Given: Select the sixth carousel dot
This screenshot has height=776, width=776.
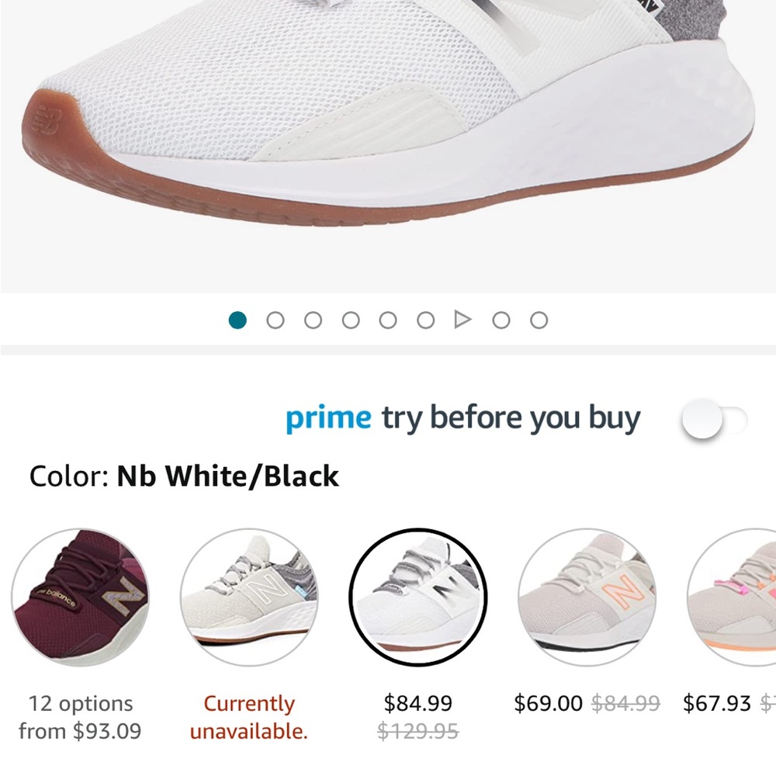Looking at the screenshot, I should pyautogui.click(x=424, y=319).
